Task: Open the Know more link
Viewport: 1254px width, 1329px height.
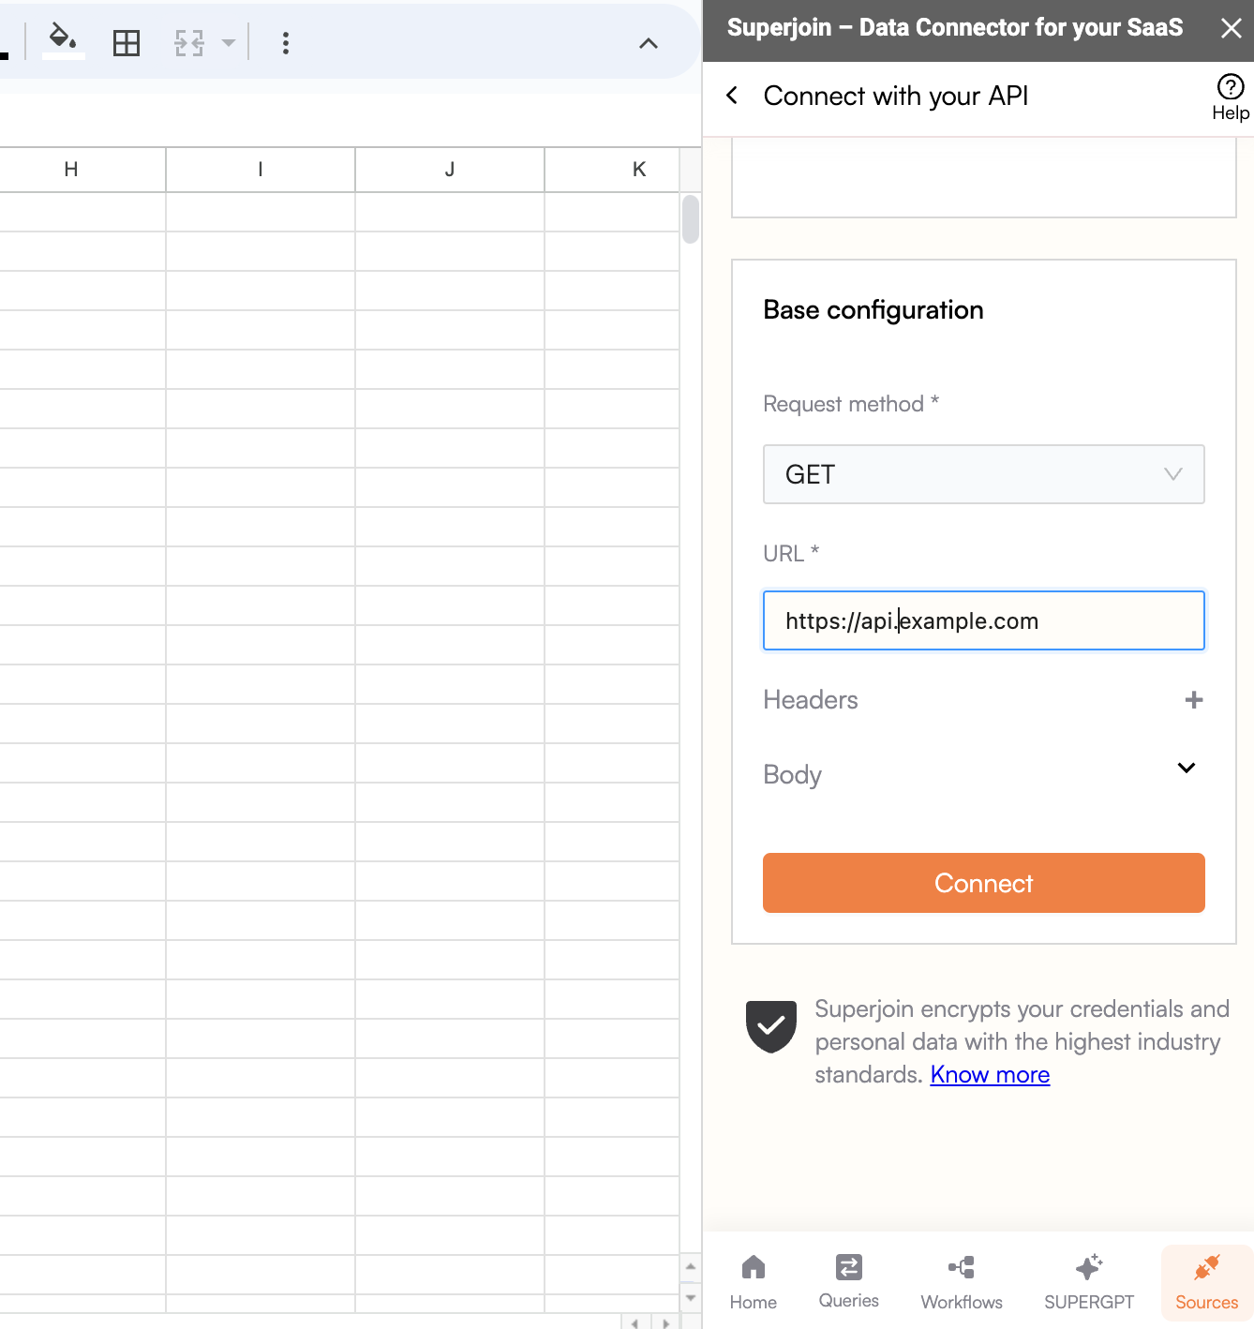Action: 990,1075
